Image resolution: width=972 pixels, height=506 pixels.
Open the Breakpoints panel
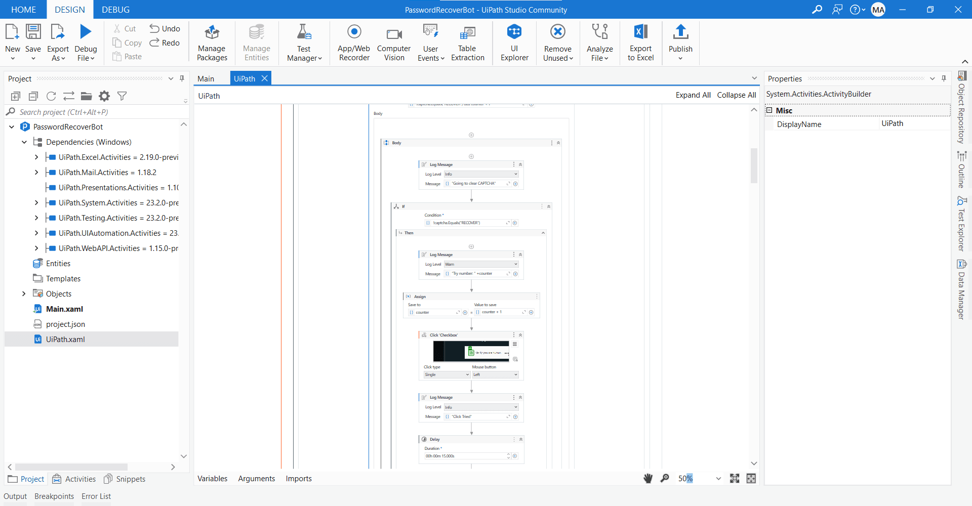[x=54, y=496]
